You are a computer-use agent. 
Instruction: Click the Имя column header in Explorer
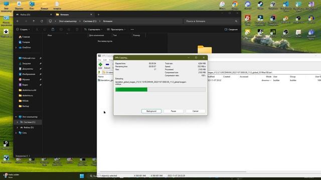[50, 35]
